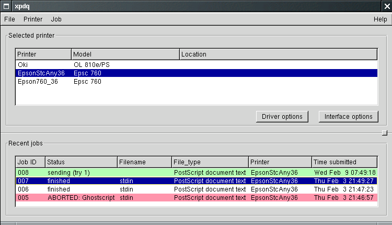The image size is (392, 225).
Task: Open the Help menu
Action: click(380, 19)
